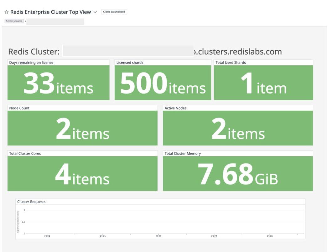Select the 500 items value display
Viewport: 328px width, 252px height.
point(163,82)
